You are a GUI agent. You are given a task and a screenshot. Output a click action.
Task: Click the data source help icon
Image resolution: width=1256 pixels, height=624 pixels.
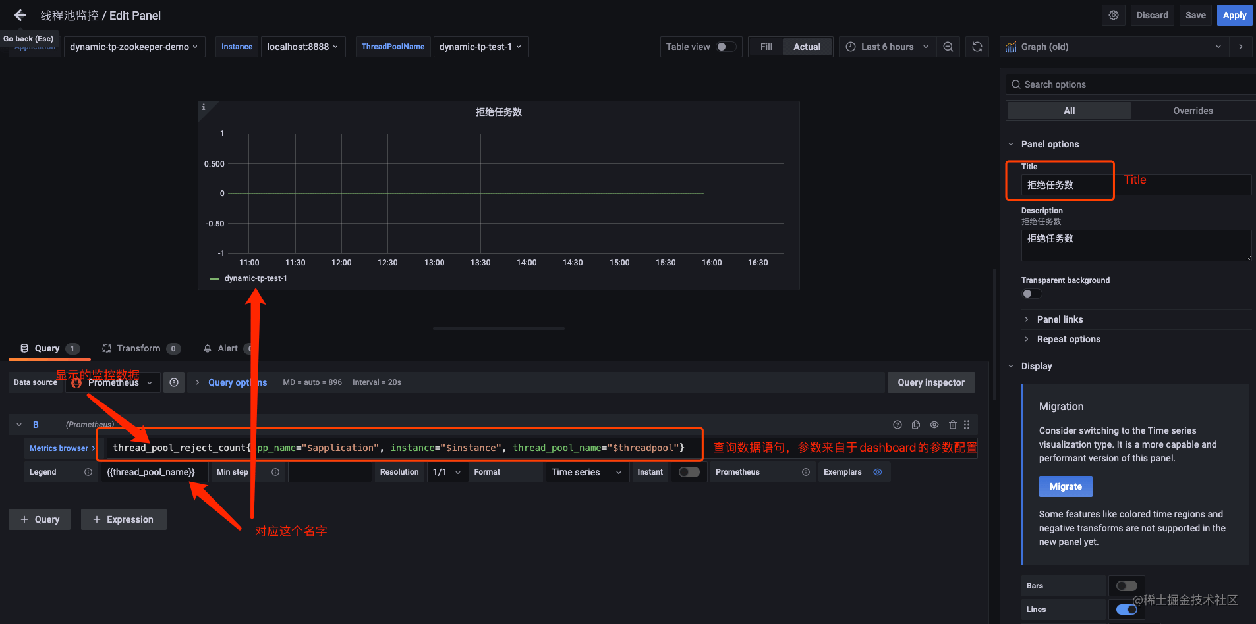(174, 382)
